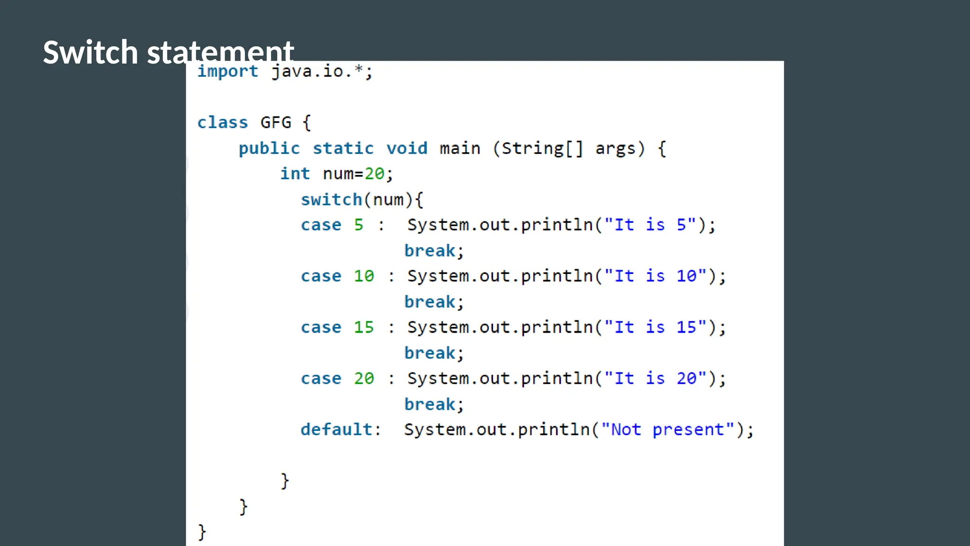Click the break statement under case 5
970x546 pixels.
coord(433,251)
